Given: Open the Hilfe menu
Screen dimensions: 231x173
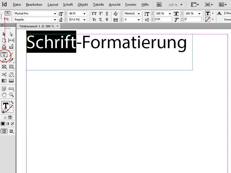Looking at the screenshot, I should coord(145,5).
